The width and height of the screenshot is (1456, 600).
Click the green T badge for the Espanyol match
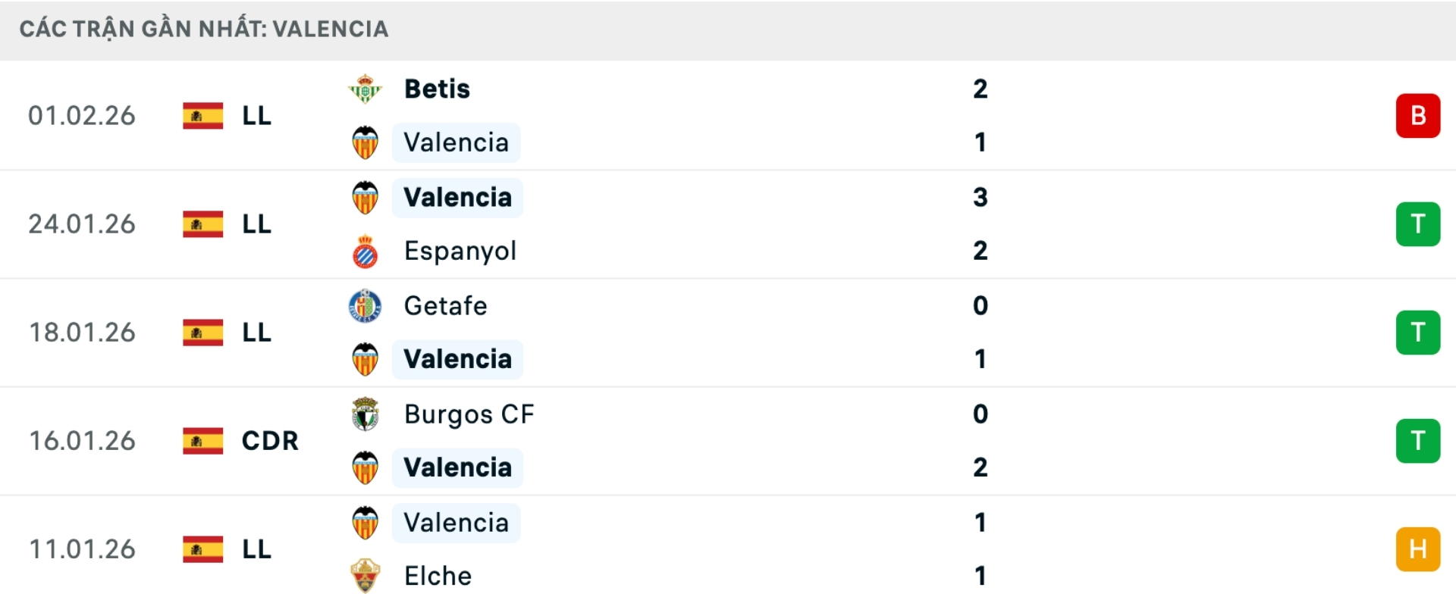click(x=1418, y=224)
